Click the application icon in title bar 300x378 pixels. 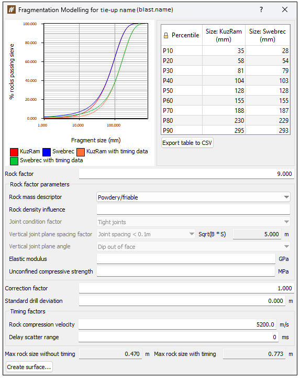point(12,9)
